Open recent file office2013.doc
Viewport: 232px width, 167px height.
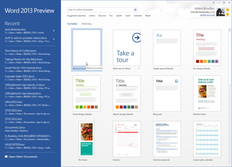click(28, 103)
